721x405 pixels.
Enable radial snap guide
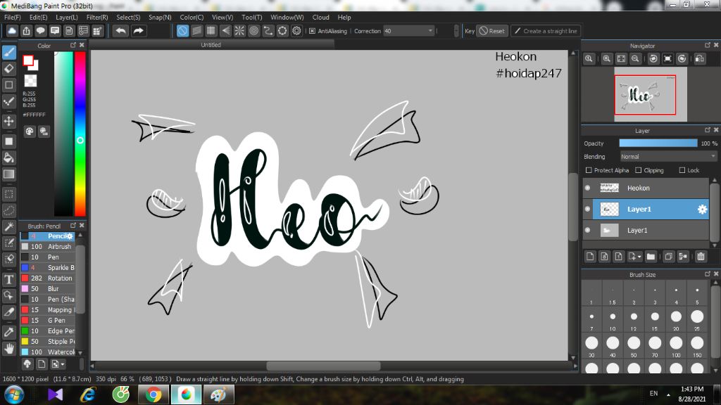239,31
